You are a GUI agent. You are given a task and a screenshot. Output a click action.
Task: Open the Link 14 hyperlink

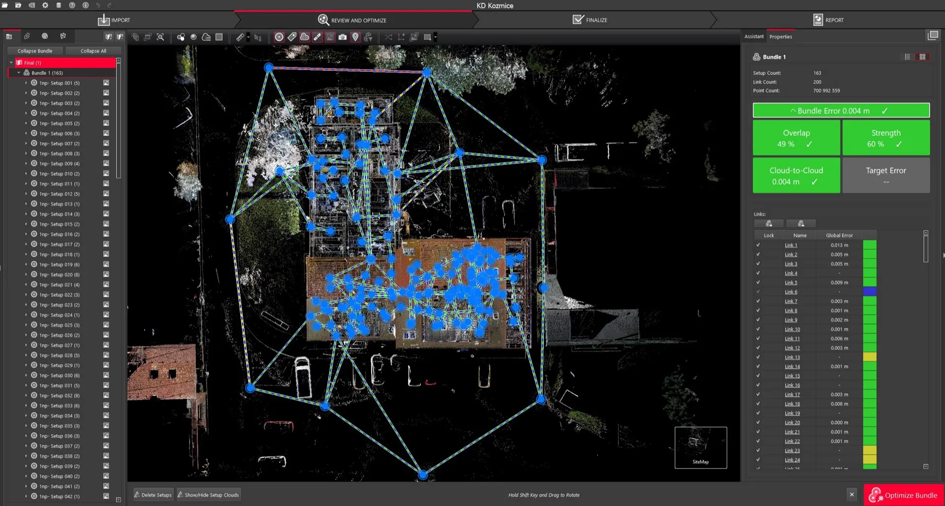(x=792, y=367)
